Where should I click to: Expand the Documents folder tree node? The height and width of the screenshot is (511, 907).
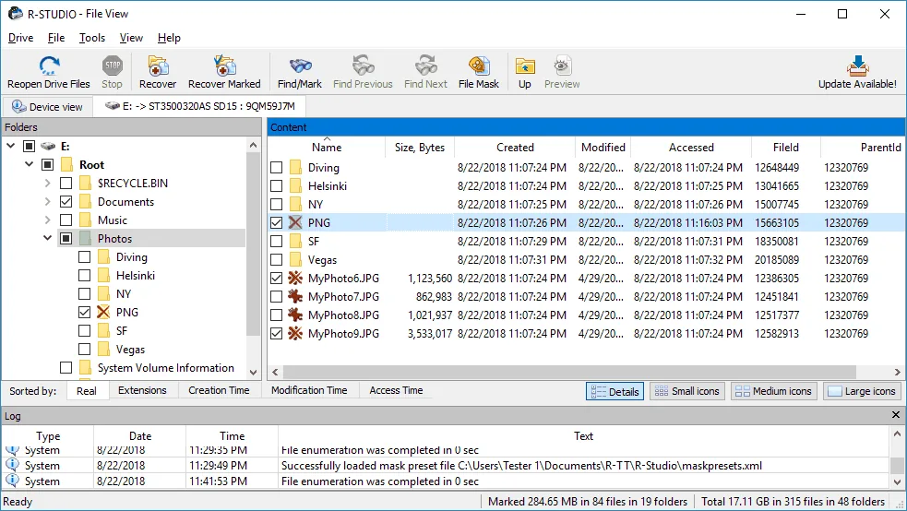[x=47, y=202]
